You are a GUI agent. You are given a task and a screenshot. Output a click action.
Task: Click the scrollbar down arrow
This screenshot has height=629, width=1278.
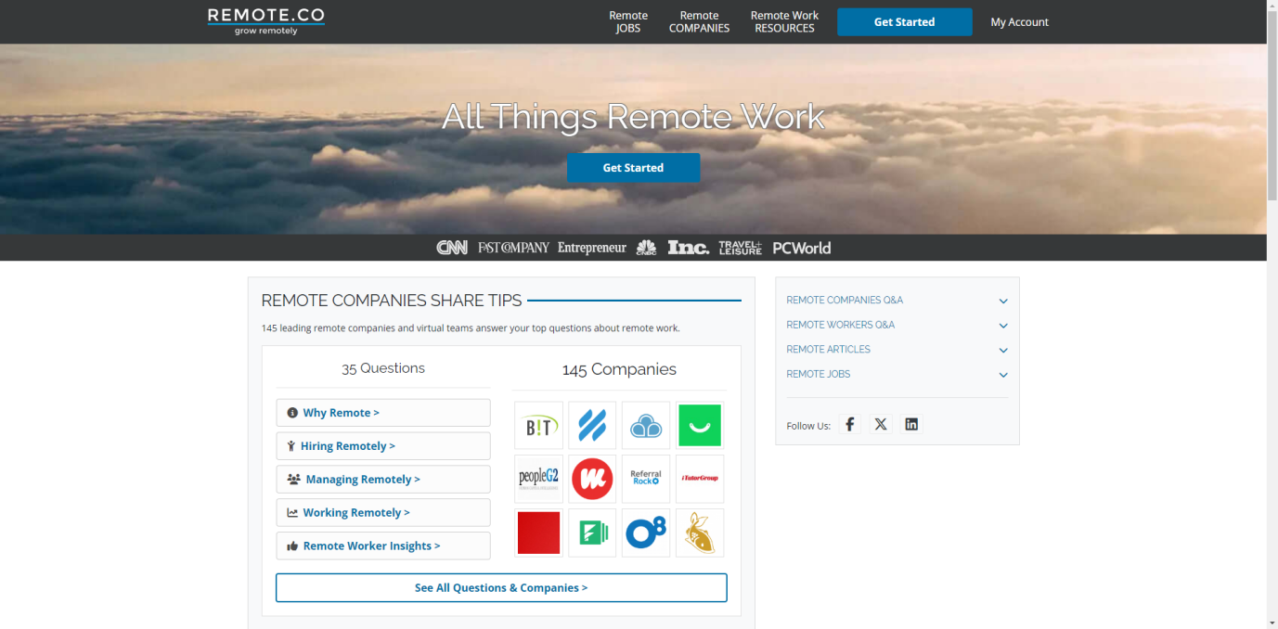[x=1272, y=623]
